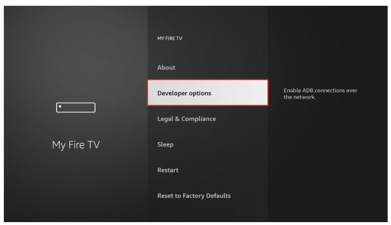Select the highlighted Developer options entry
This screenshot has height=225, width=391.
pyautogui.click(x=208, y=93)
